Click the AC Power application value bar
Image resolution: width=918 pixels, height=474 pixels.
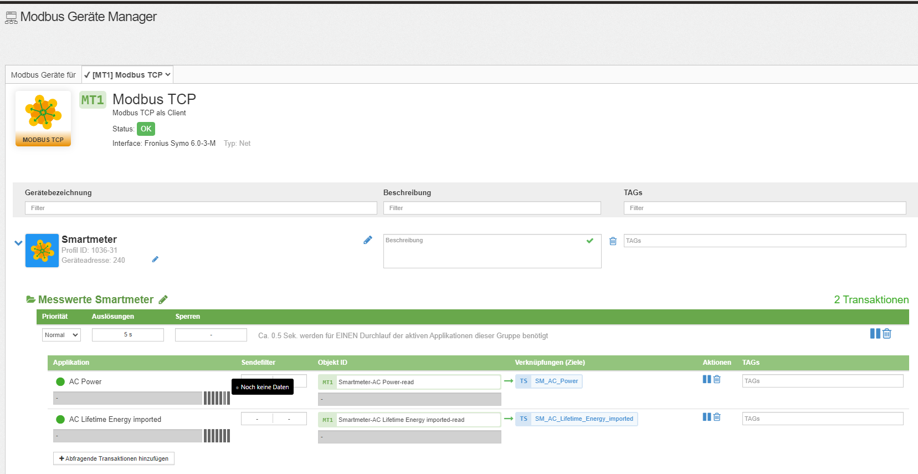tap(127, 398)
